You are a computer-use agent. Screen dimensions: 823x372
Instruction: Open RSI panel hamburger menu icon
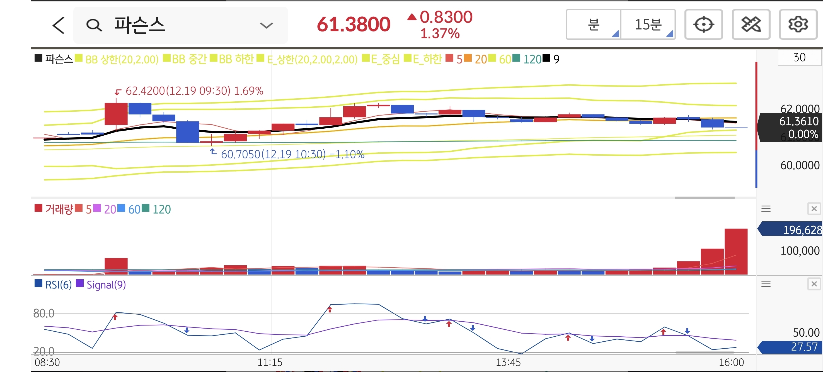(766, 284)
